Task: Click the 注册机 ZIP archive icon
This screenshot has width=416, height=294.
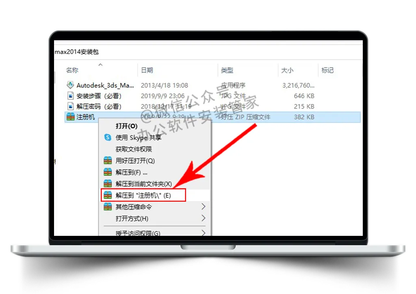Action: point(70,117)
